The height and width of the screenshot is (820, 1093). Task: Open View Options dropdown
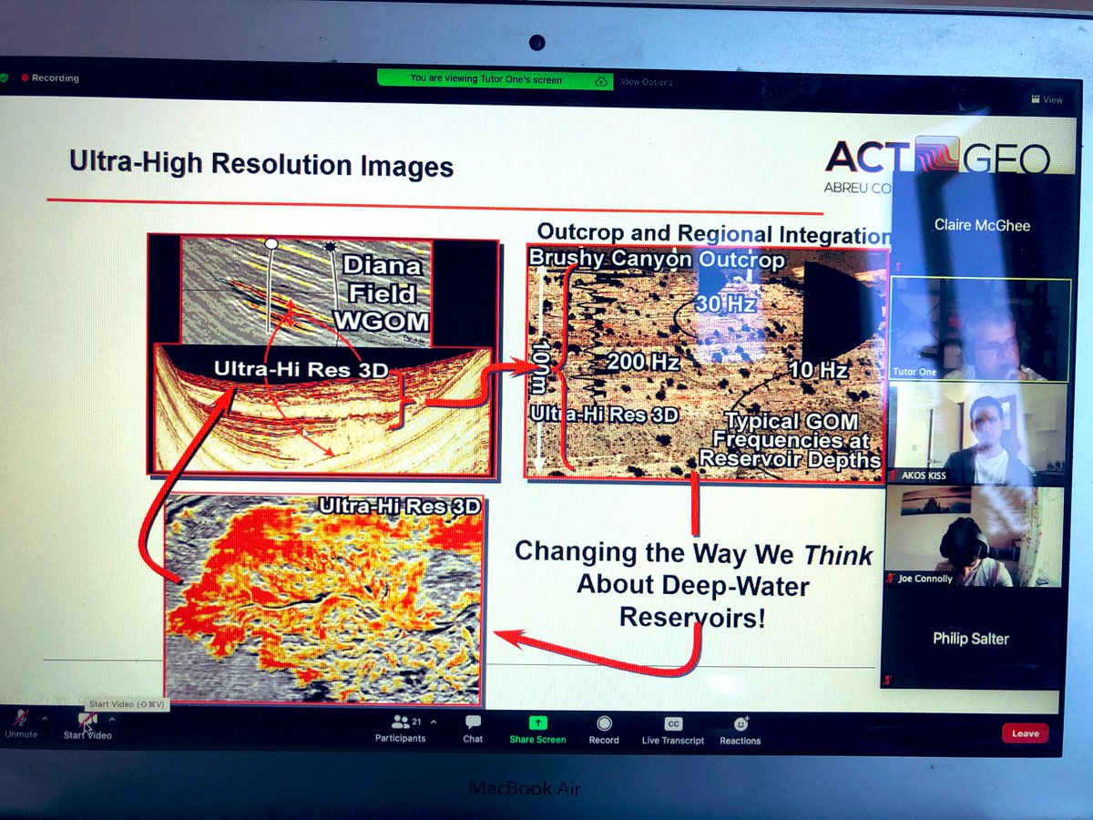(648, 82)
